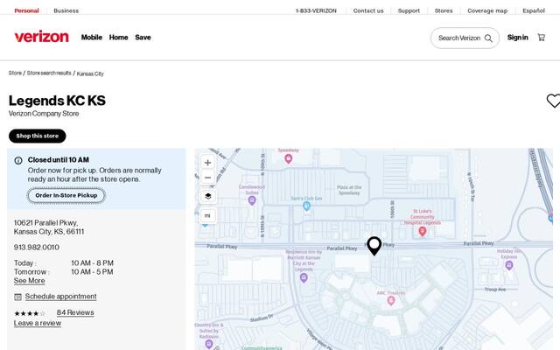Open Support link
Image resolution: width=560 pixels, height=350 pixels.
409,10
